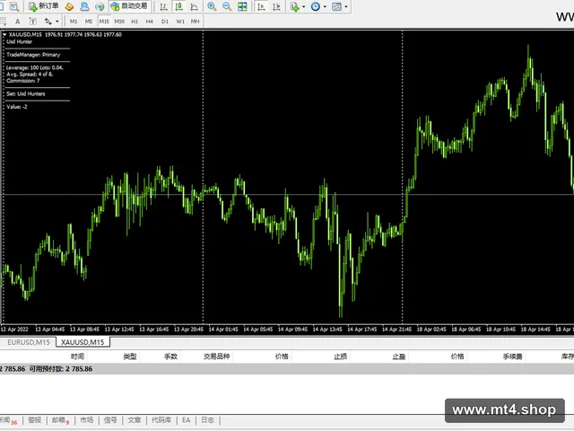Switch chart to bar chart style
This screenshot has width=574, height=431.
click(x=163, y=6)
